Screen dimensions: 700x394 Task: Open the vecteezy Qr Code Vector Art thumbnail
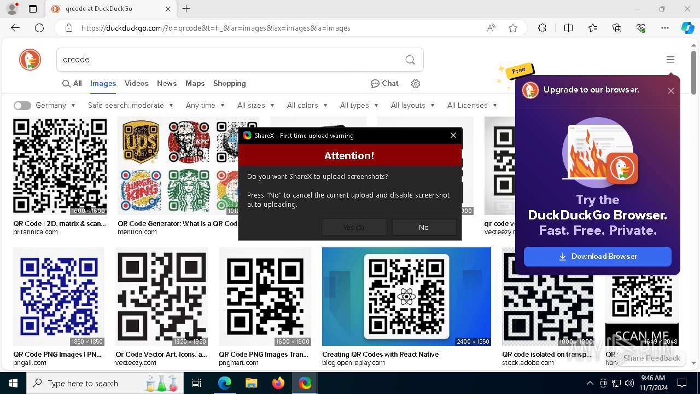click(161, 297)
